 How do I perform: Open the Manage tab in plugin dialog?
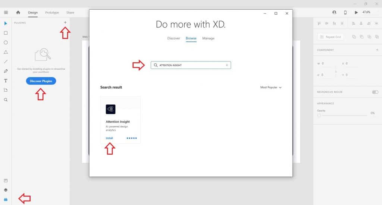(x=208, y=38)
